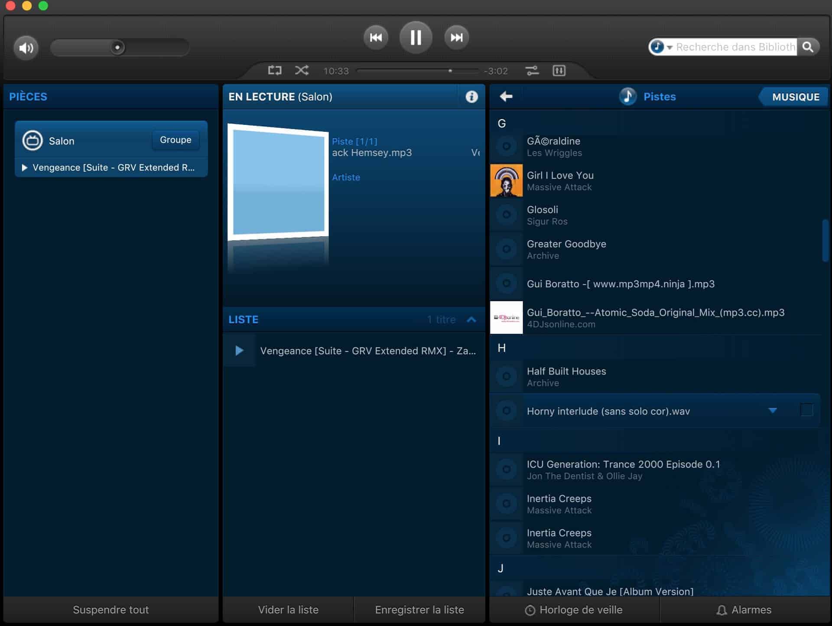Viewport: 832px width, 626px height.
Task: Check the Horny interlude track checkbox
Action: pyautogui.click(x=806, y=410)
